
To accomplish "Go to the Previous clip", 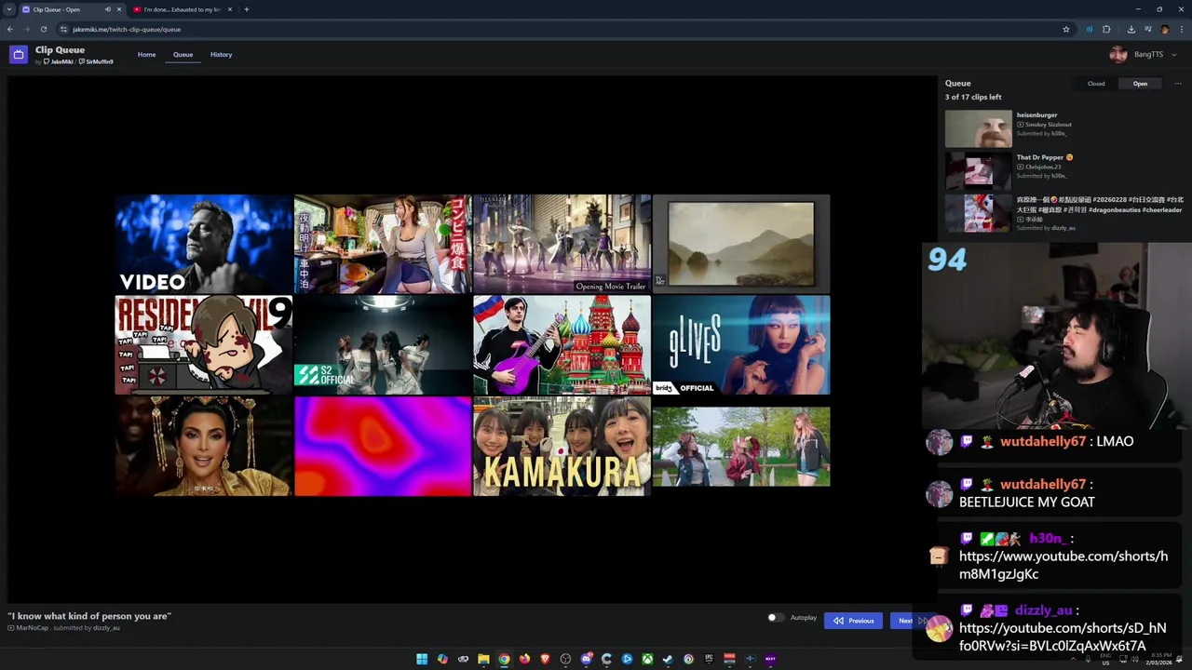I will (853, 621).
